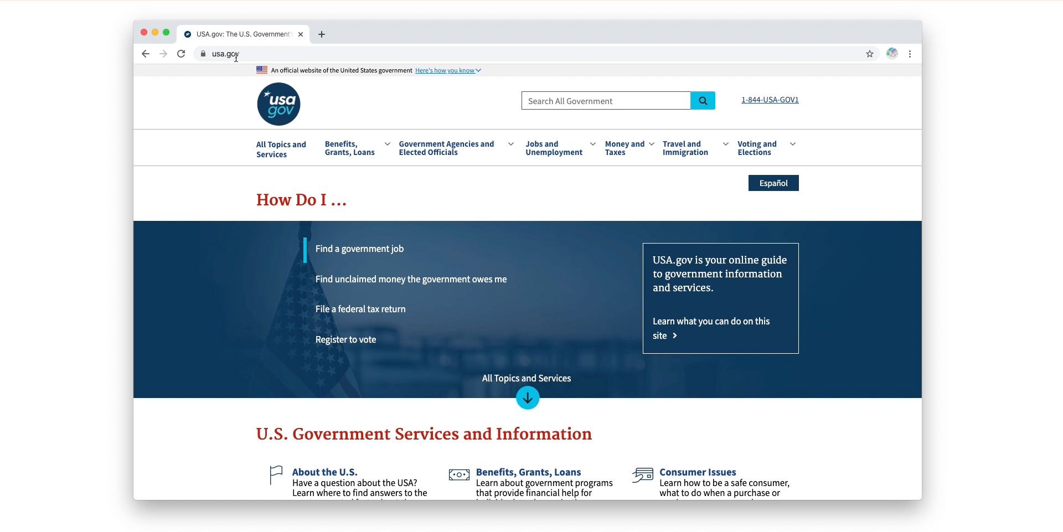1063x532 pixels.
Task: Click the U.S. flag icon in banner
Action: 262,70
